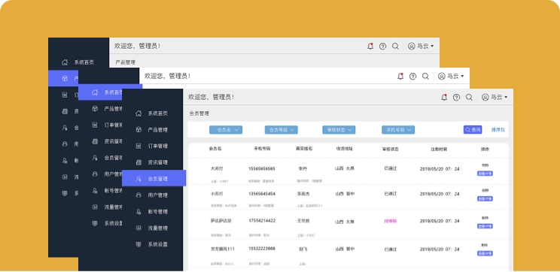
Task: Click help icon in back 产品管理 window
Action: (x=382, y=47)
